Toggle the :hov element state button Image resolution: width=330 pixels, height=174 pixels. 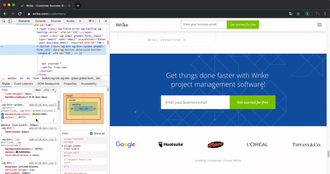38,90
